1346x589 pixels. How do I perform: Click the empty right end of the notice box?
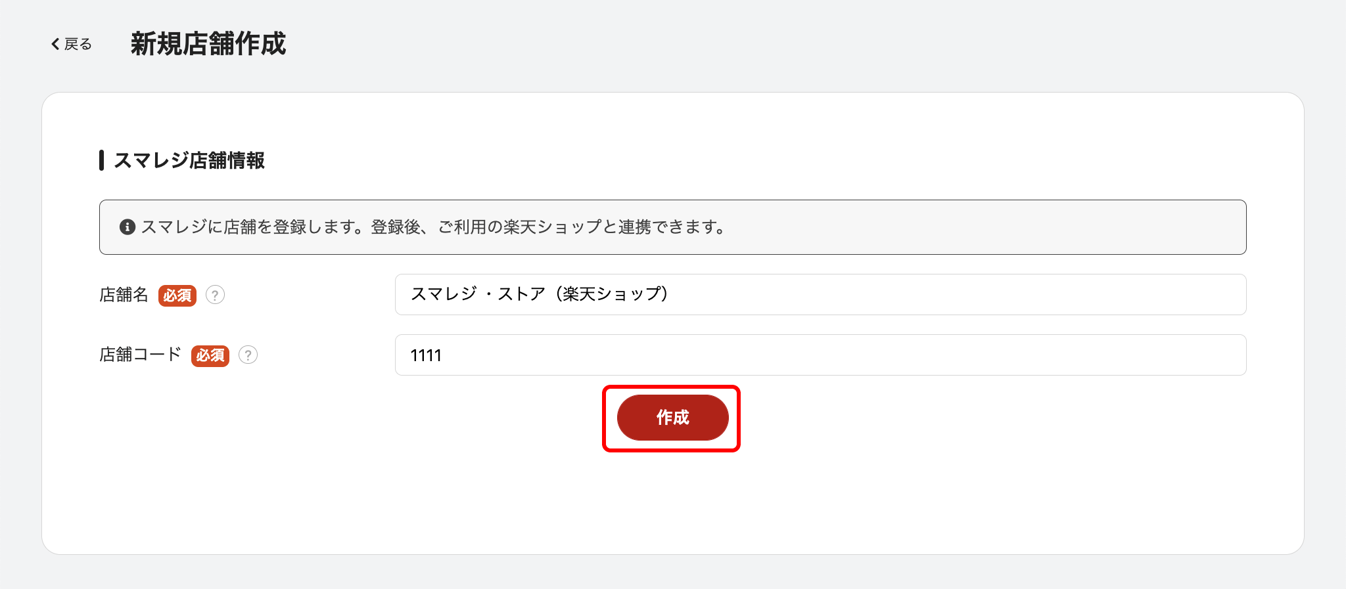click(x=1117, y=227)
